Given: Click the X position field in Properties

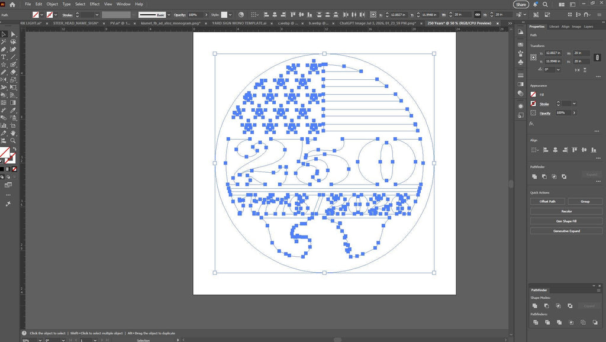Looking at the screenshot, I should 553,53.
